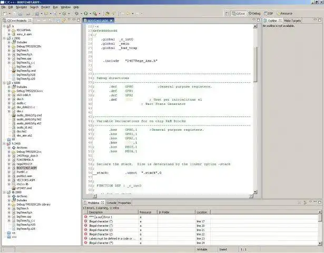Select the 'Labels must be defined' problem row
This screenshot has width=324, height=253.
[x=200, y=239]
